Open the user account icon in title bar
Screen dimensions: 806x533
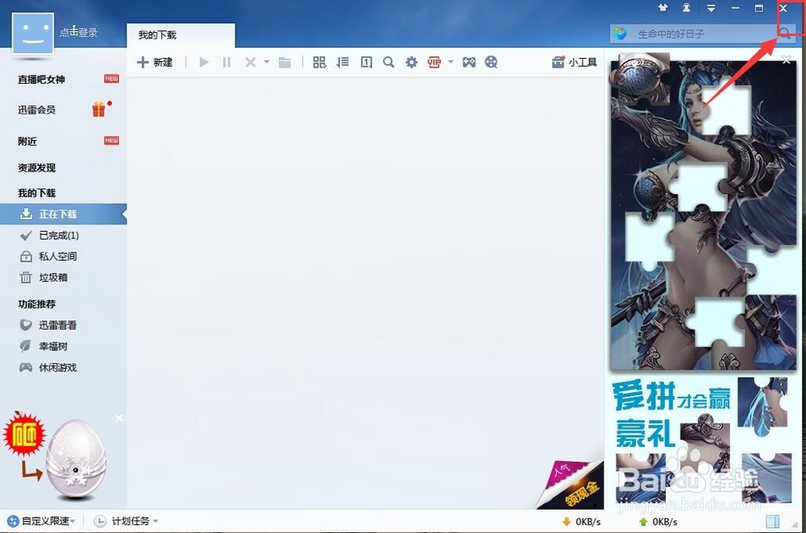click(686, 8)
